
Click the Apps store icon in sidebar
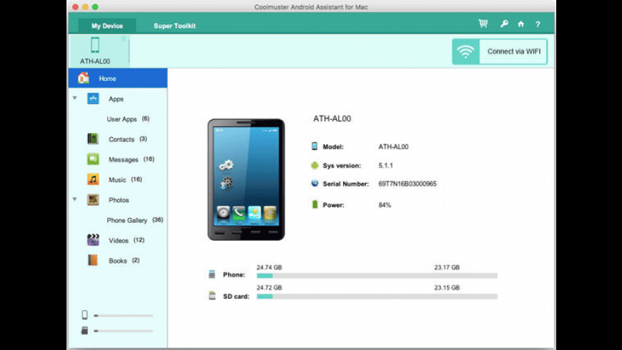tap(93, 99)
